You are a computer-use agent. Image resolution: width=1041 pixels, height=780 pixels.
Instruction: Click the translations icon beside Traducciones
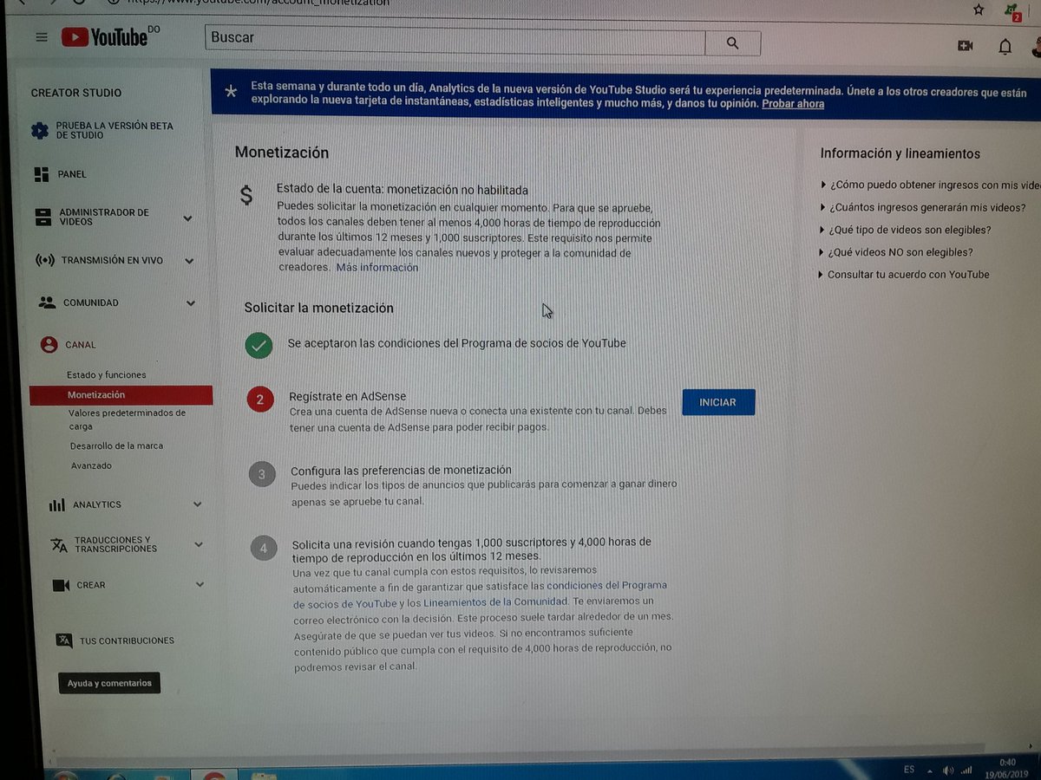(59, 544)
